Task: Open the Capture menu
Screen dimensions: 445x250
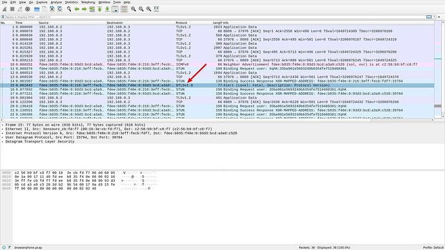Action: (x=42, y=3)
